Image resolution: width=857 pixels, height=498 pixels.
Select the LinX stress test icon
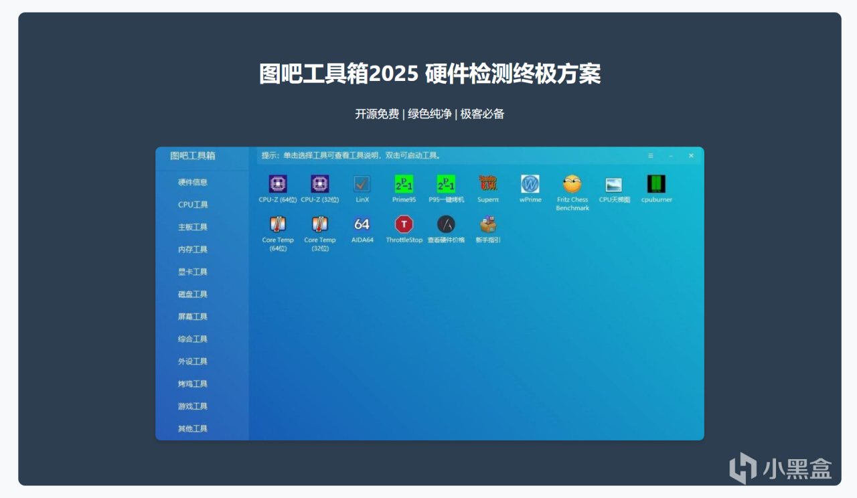(362, 184)
